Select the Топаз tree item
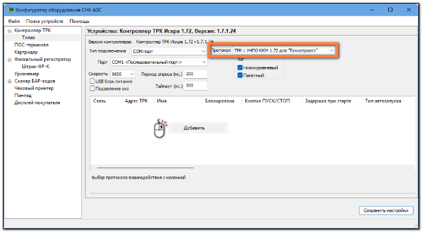This screenshot has width=422, height=232. (28, 38)
